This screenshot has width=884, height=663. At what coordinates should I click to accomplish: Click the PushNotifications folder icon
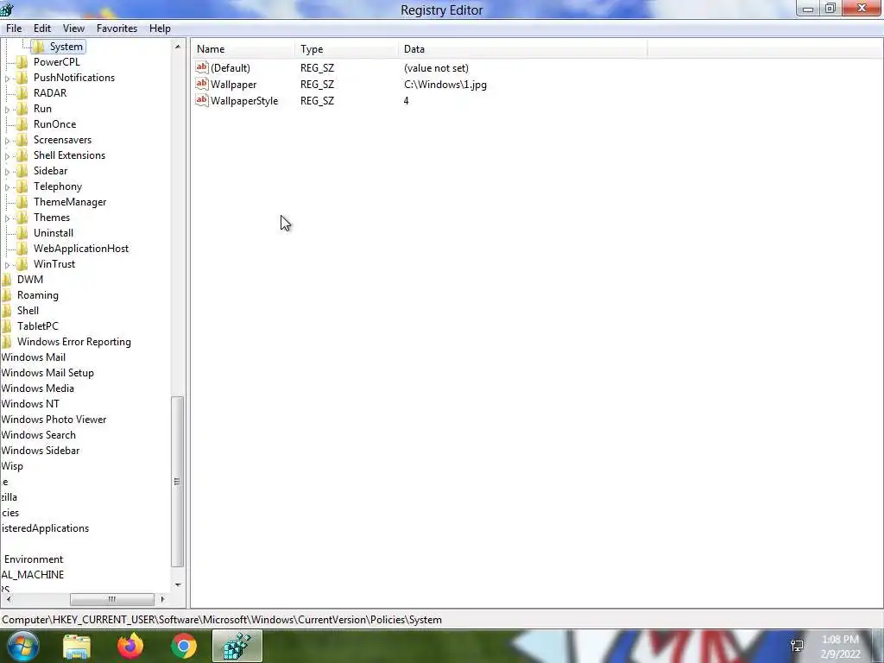coord(22,77)
